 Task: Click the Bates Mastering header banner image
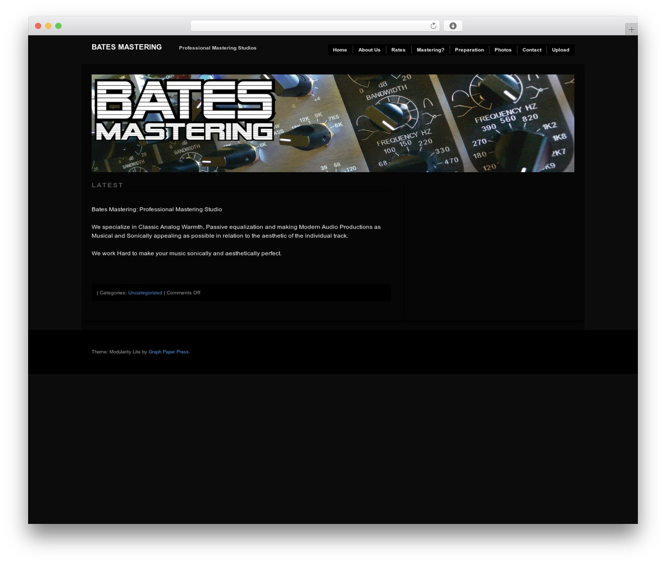[333, 123]
